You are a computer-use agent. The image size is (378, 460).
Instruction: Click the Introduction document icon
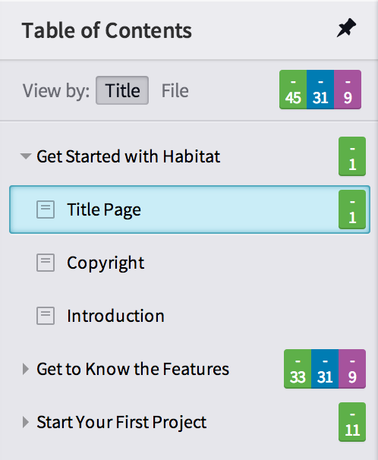[46, 316]
